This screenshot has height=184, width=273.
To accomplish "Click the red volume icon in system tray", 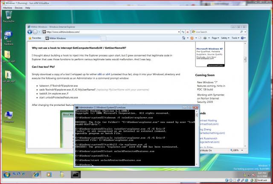I will coord(253,175).
